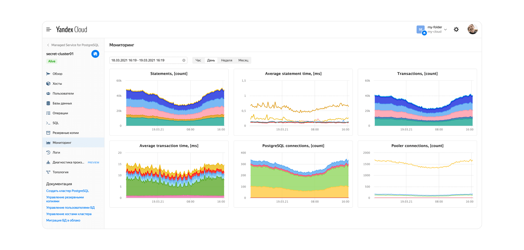The image size is (524, 250).
Task: Click the PostgreSQL connections chart title
Action: [293, 146]
